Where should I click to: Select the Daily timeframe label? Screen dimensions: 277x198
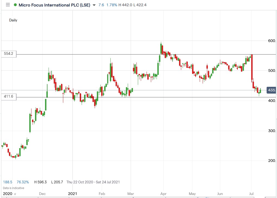coord(13,20)
